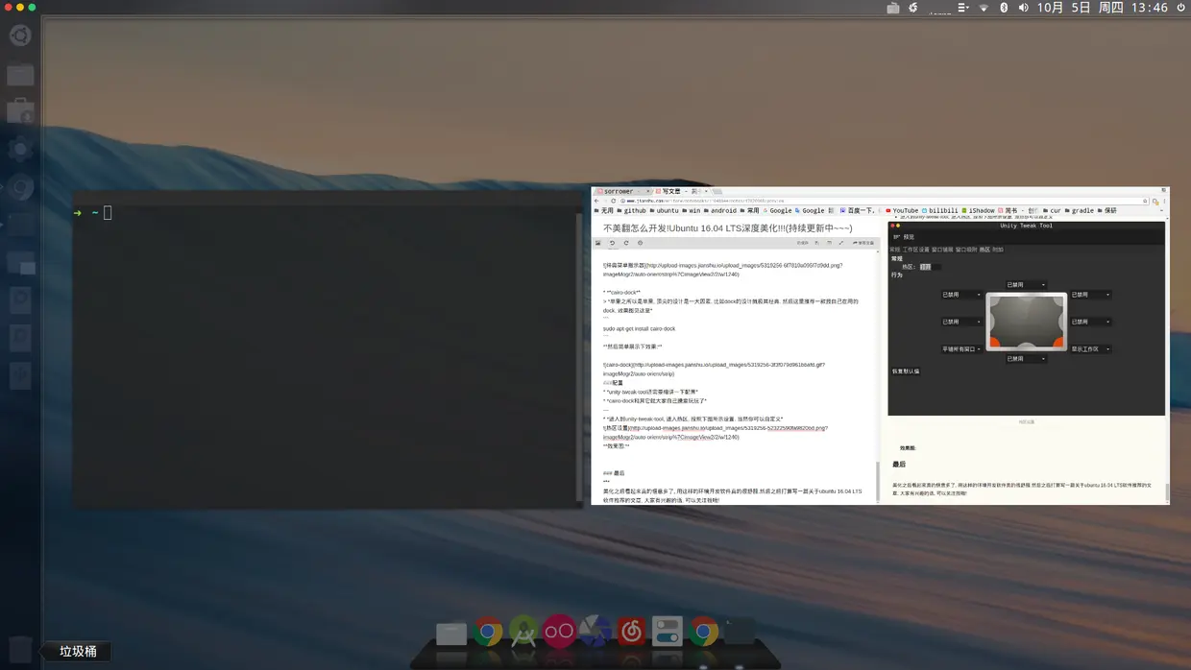Open the keyboard input indicator in top bar

[892, 8]
